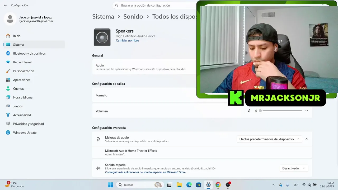Open the clock showing 17:32
Image resolution: width=338 pixels, height=190 pixels.
pyautogui.click(x=327, y=185)
